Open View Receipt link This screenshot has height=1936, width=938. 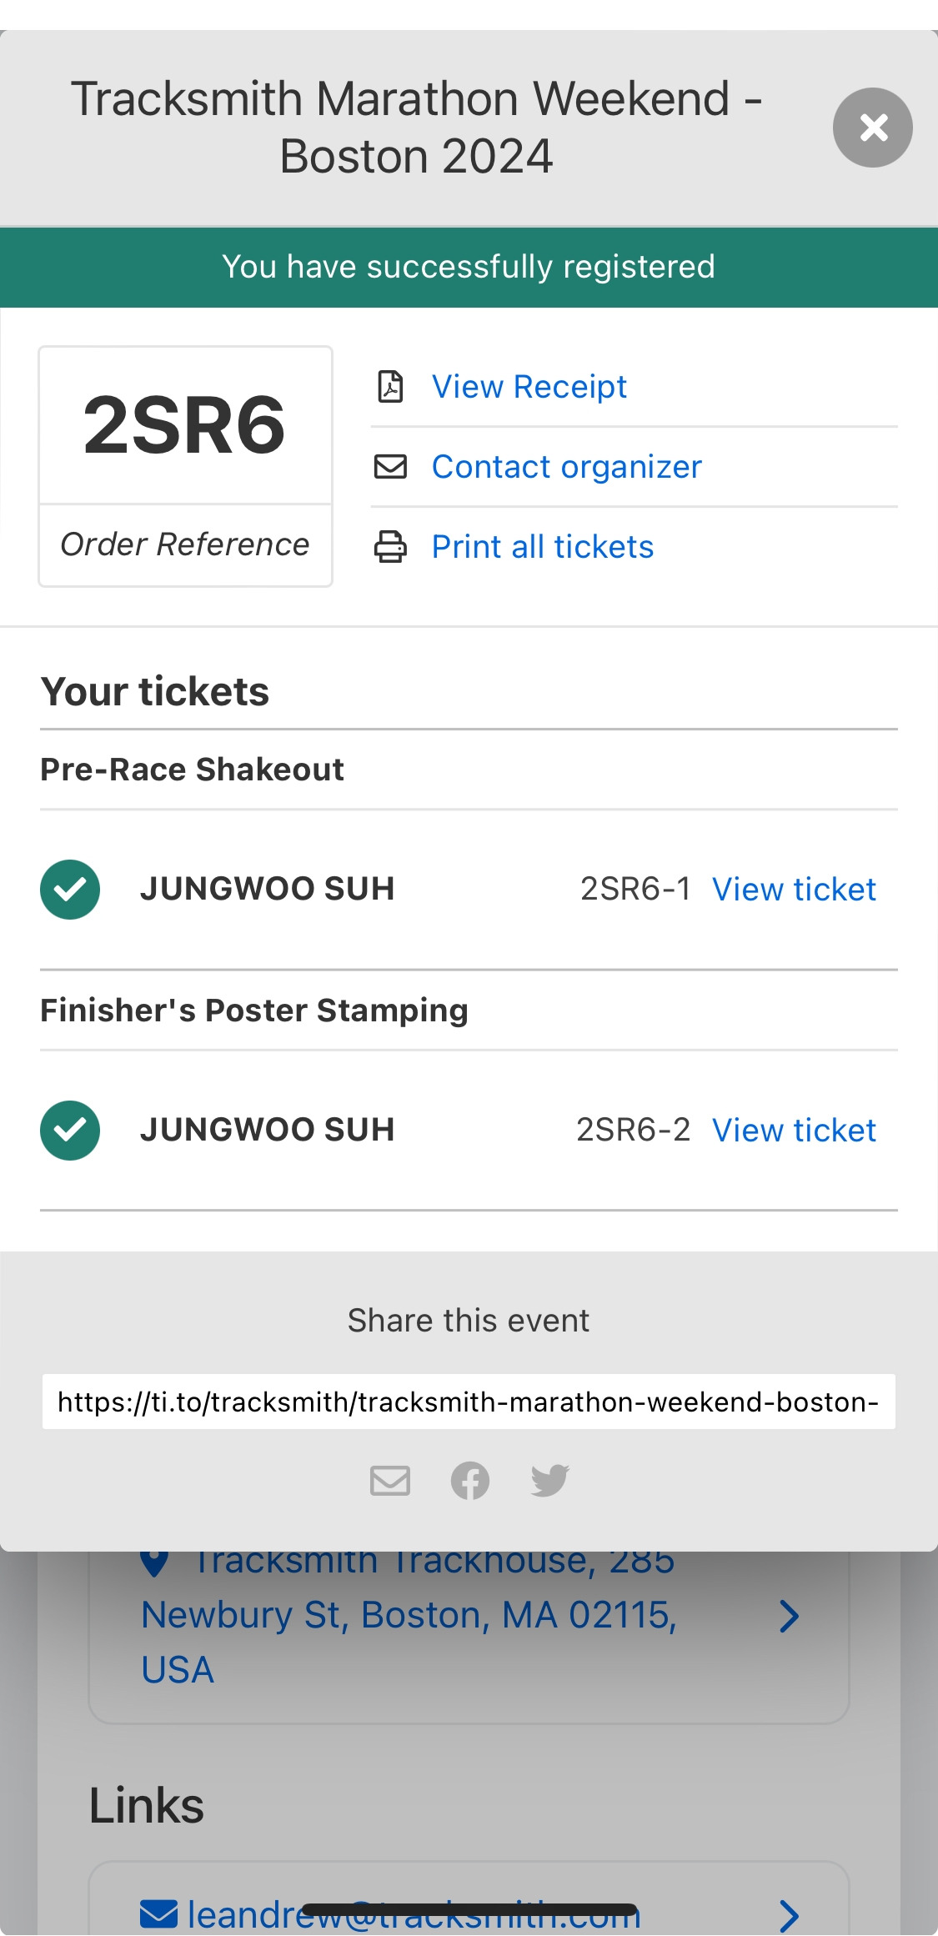tap(529, 387)
